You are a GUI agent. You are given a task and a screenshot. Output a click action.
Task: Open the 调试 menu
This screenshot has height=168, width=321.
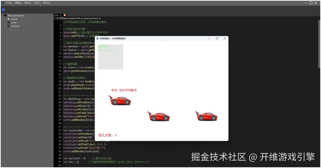coord(28,3)
